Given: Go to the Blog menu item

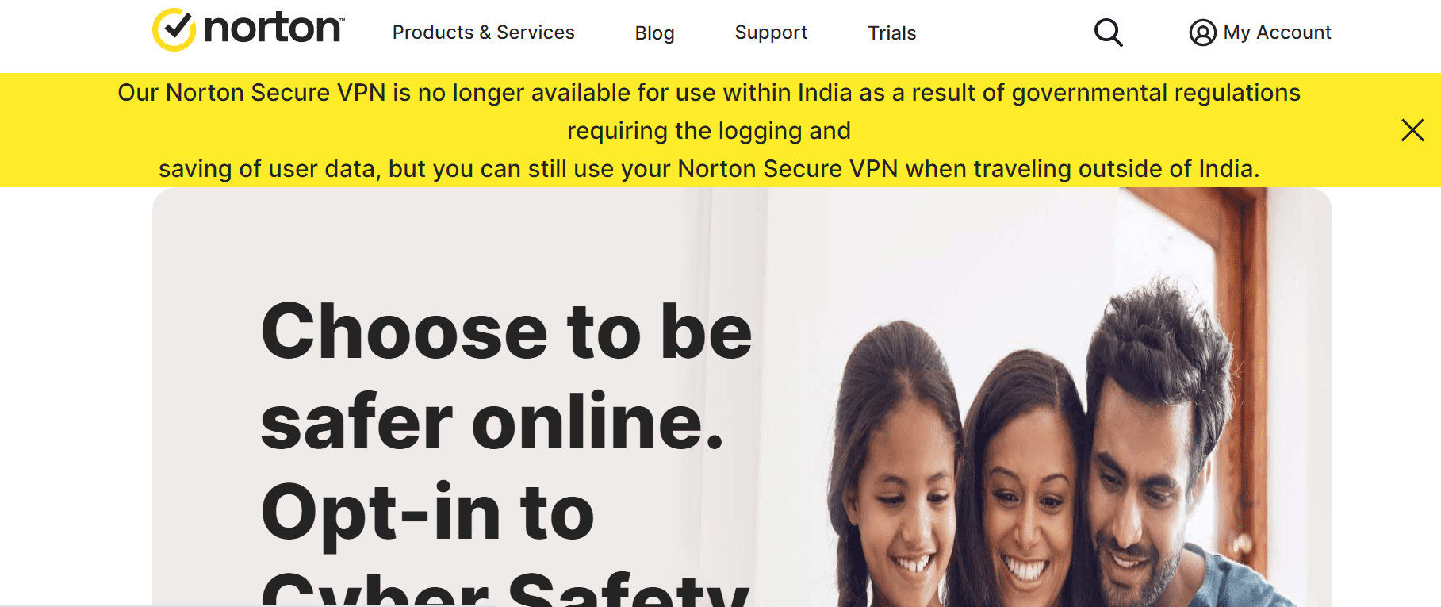Looking at the screenshot, I should 654,33.
